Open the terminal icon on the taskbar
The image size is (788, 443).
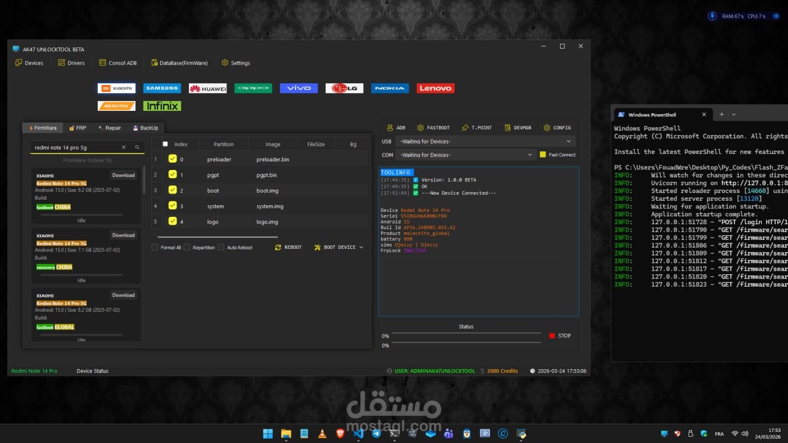pyautogui.click(x=394, y=434)
